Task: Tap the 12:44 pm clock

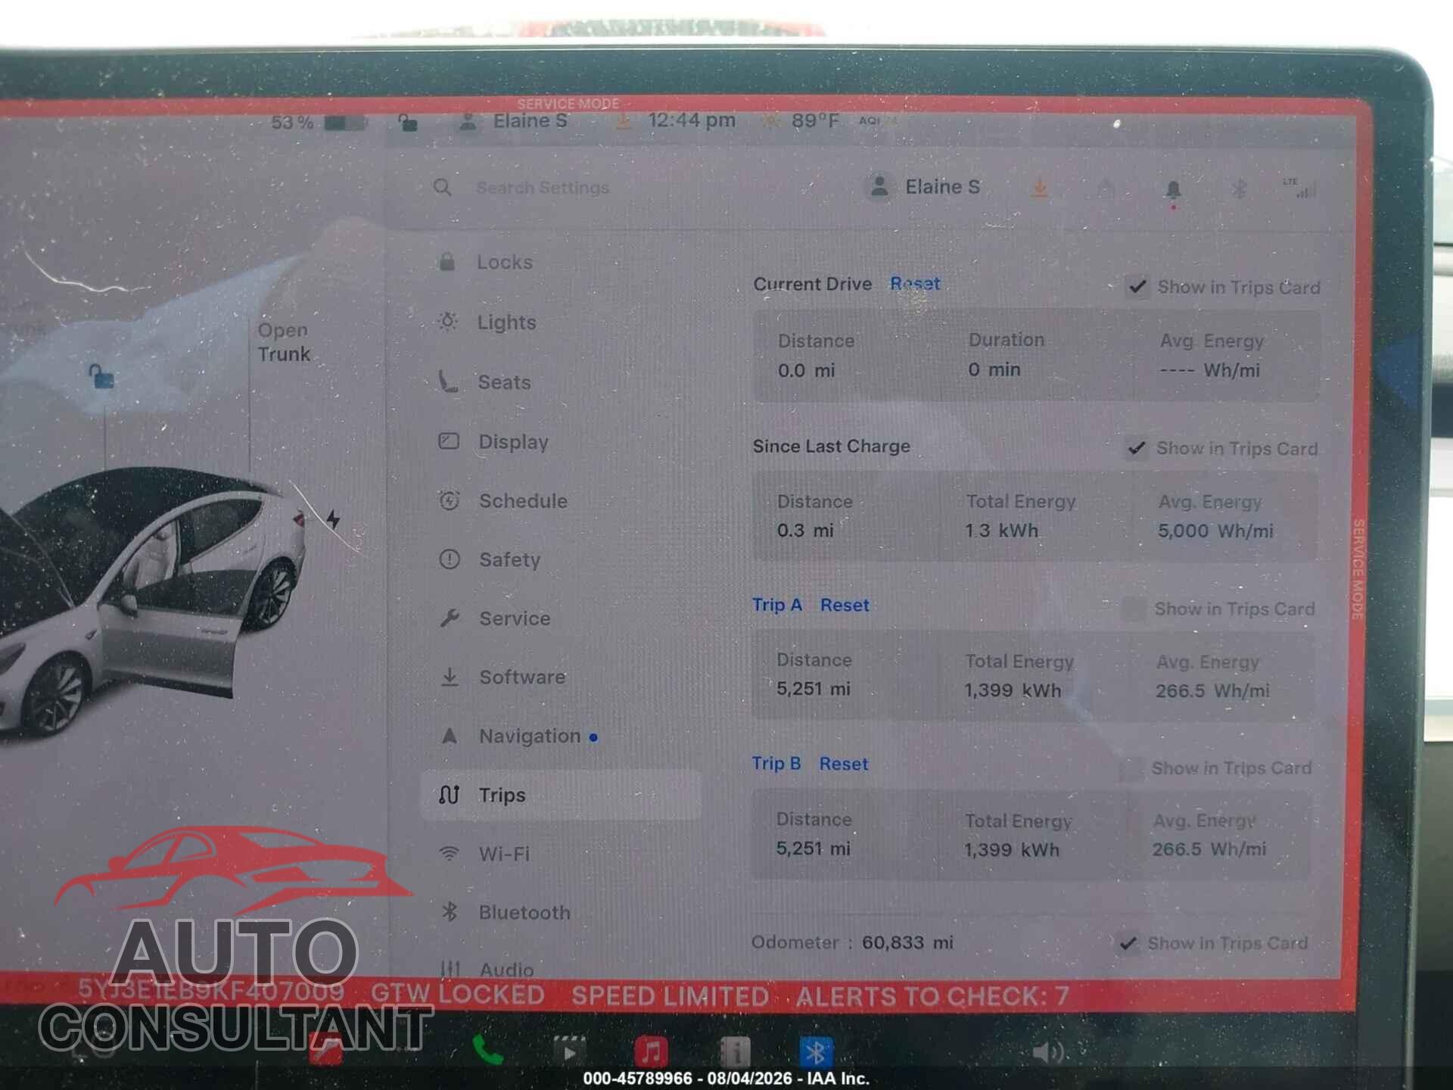Action: [692, 120]
